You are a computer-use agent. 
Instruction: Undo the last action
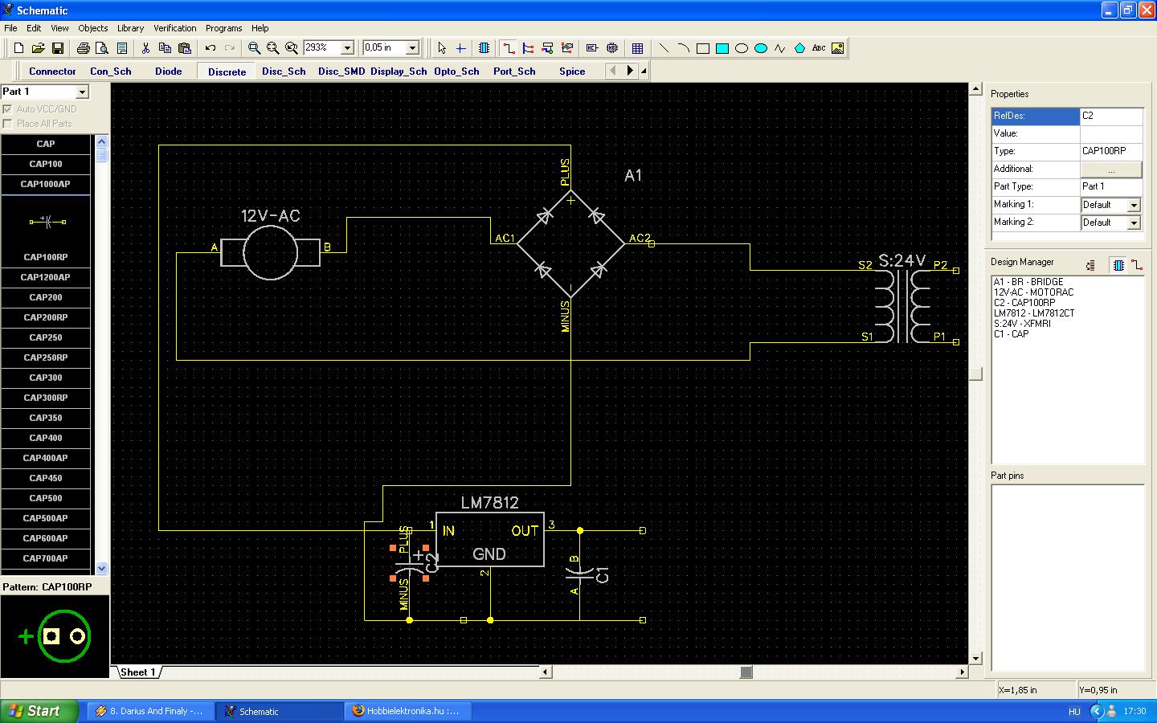[x=211, y=48]
